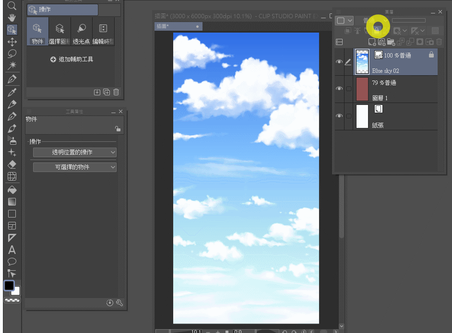Click New raster layer icon
The width and height of the screenshot is (452, 333).
click(x=372, y=42)
